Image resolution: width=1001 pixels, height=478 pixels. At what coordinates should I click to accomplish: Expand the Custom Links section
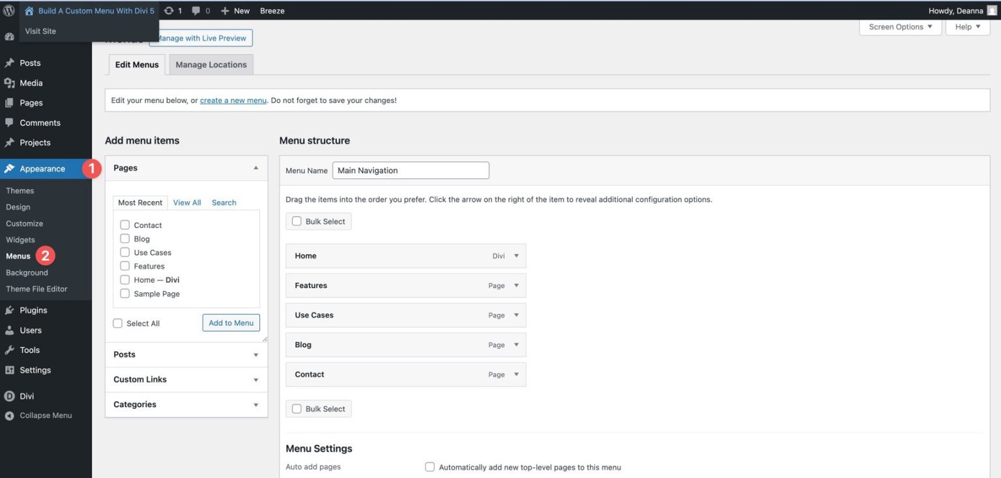[255, 380]
